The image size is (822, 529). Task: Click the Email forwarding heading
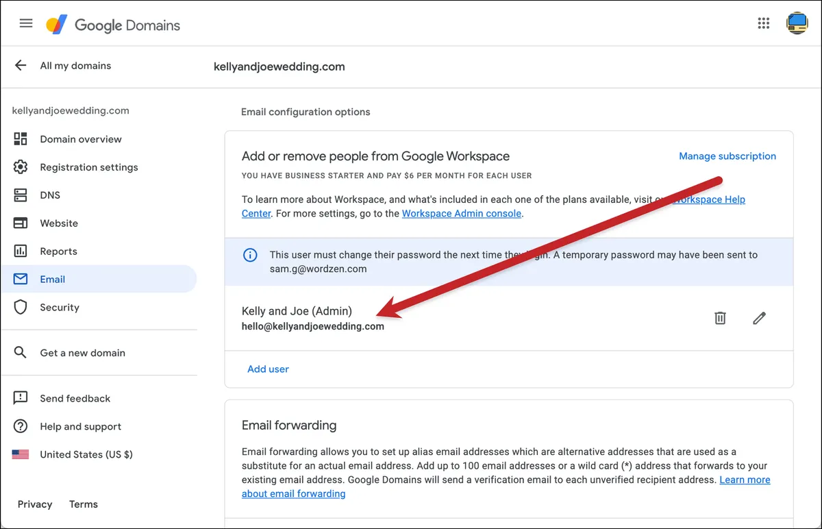[289, 425]
